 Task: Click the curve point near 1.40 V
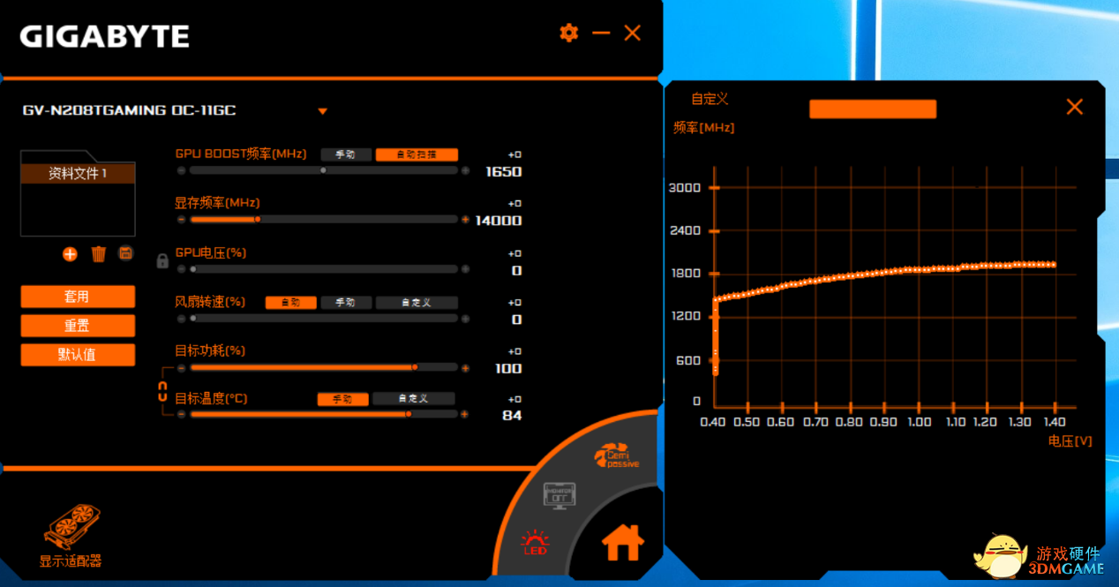(x=1054, y=265)
